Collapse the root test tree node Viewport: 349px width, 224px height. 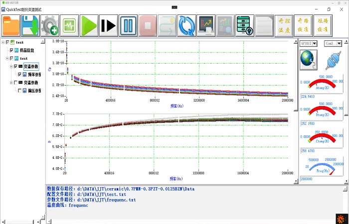tap(3, 42)
